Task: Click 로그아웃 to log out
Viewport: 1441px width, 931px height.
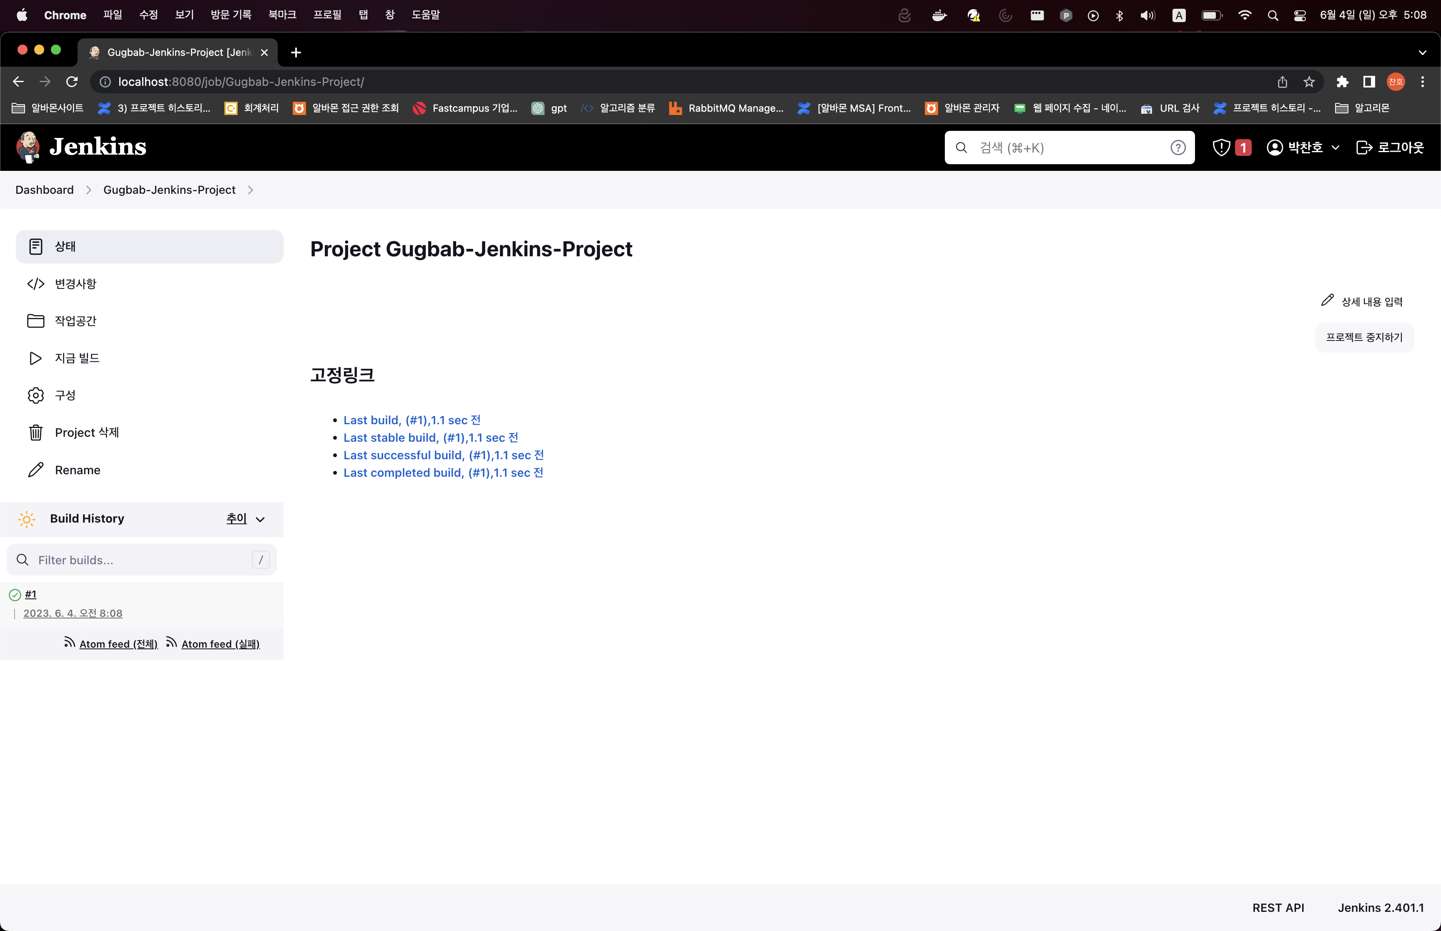Action: tap(1390, 148)
